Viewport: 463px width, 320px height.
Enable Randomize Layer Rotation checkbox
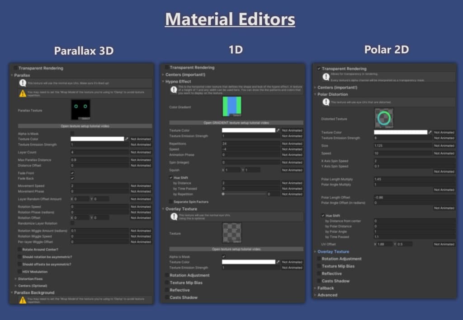[72, 223]
